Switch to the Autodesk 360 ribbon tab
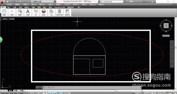Viewport: 177px width, 94px height. coord(60,7)
